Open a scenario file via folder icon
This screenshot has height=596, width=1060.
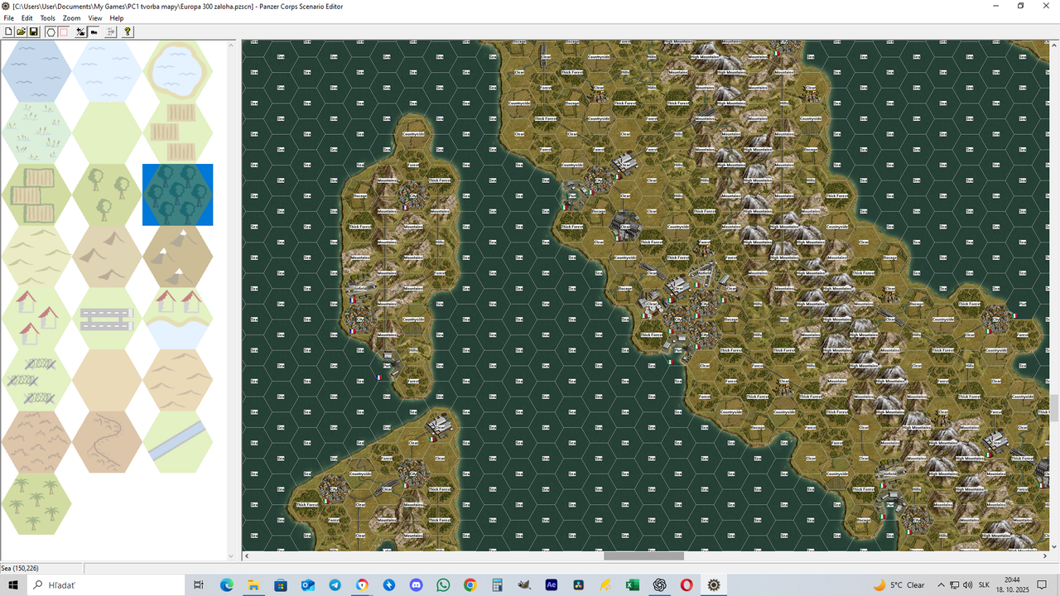(x=22, y=31)
